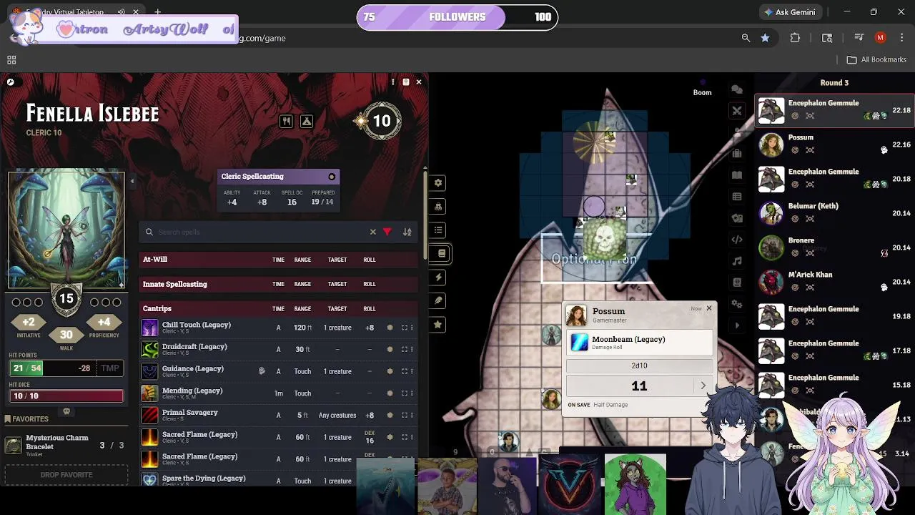Expand Chill Touch row details icon

(x=405, y=328)
